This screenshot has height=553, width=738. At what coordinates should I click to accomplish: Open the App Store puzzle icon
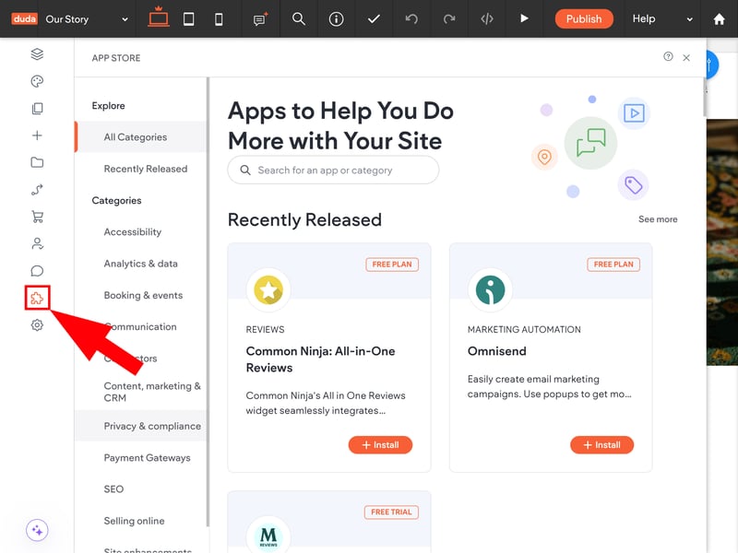point(37,298)
